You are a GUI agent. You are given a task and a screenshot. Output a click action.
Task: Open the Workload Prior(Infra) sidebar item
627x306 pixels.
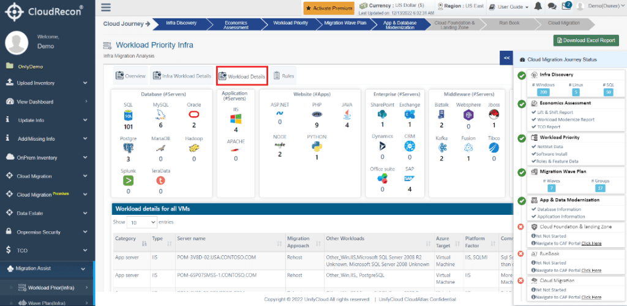[x=47, y=287]
